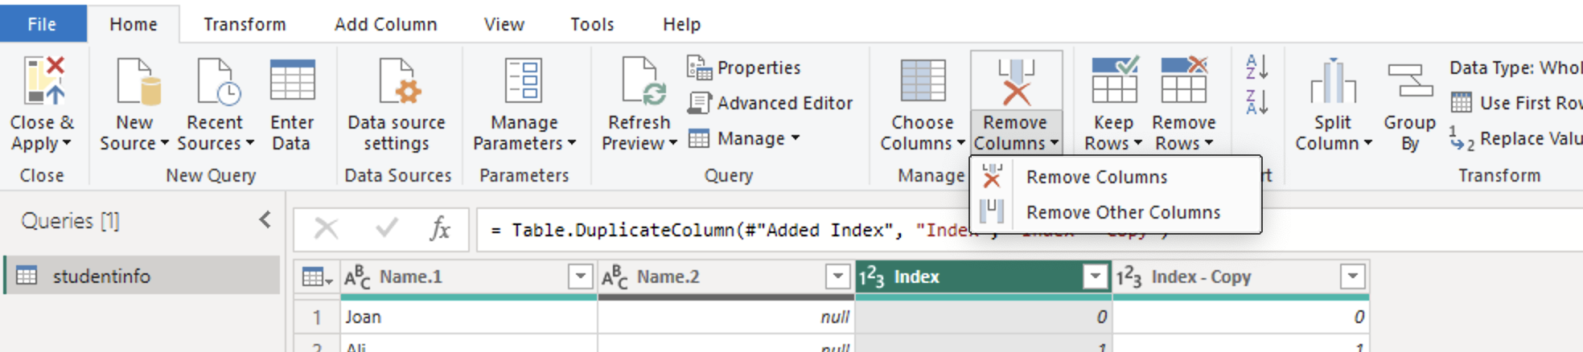Screen dimensions: 1583x352
Task: Cancel the formula with the X button
Action: [x=326, y=229]
